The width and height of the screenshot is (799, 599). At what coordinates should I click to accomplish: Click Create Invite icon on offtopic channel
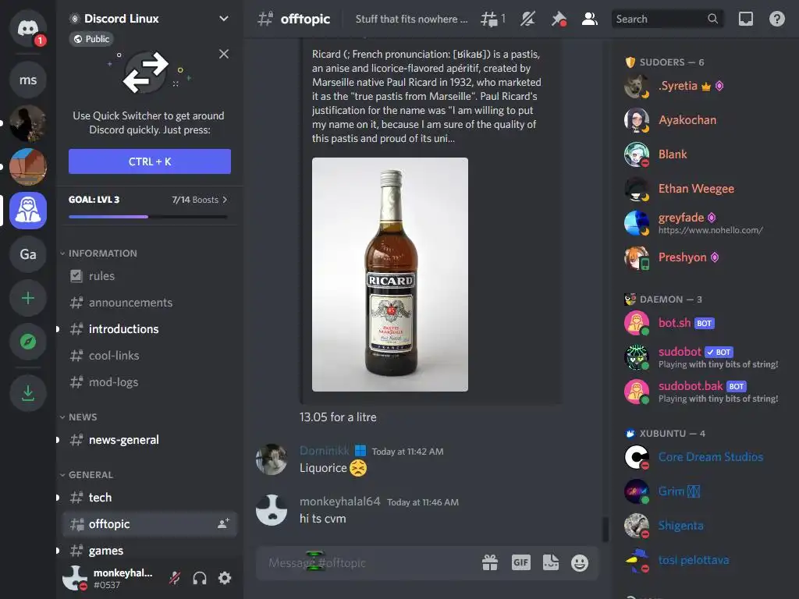point(223,523)
